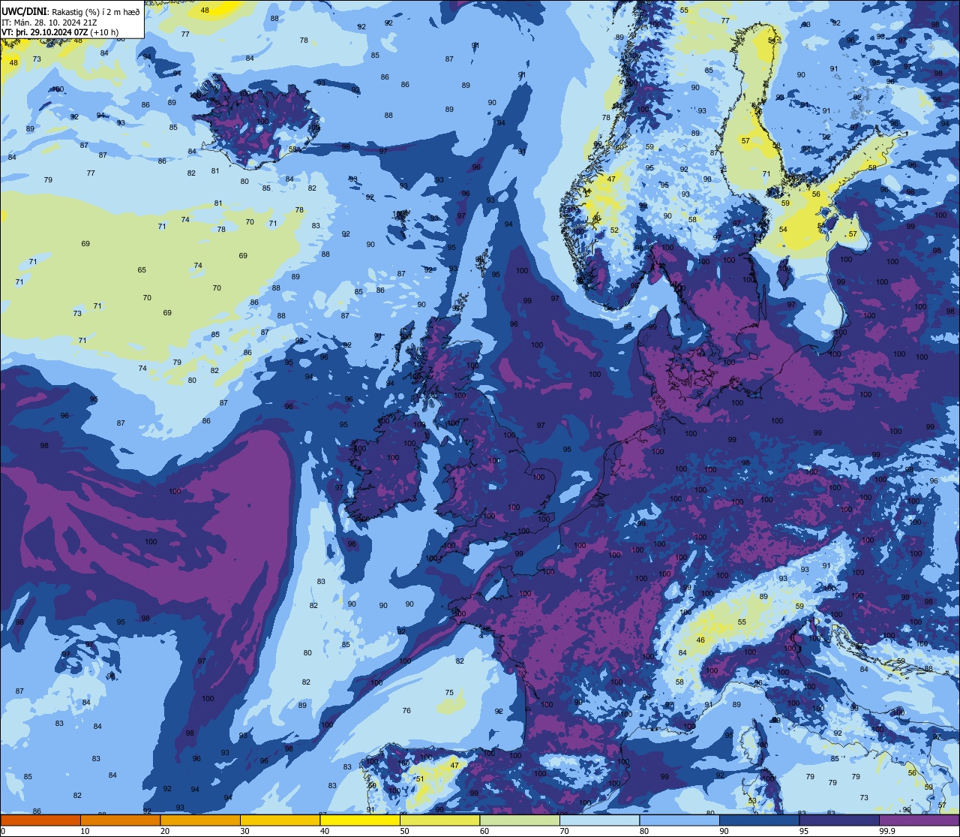The image size is (960, 837).
Task: Click the legend scale label "40"
Action: coord(325,831)
